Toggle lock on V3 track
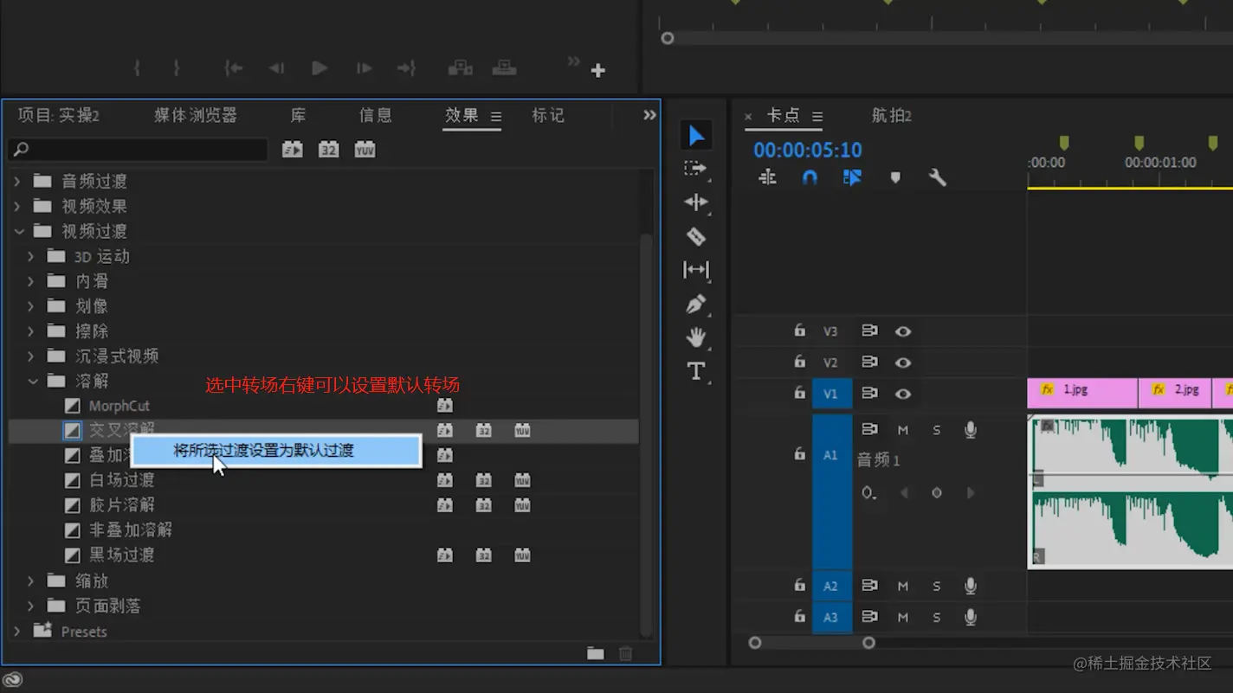Screen dimensions: 1233x693 click(799, 330)
